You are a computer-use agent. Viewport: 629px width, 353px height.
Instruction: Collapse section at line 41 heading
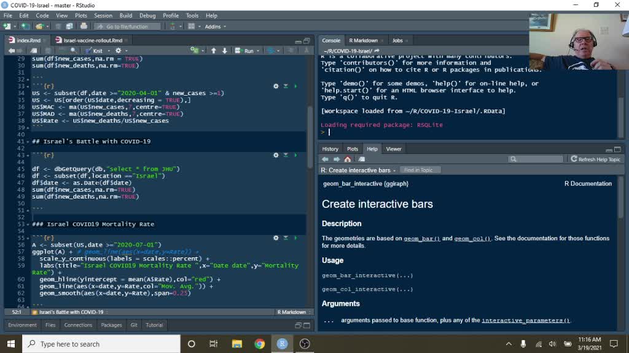(x=28, y=142)
